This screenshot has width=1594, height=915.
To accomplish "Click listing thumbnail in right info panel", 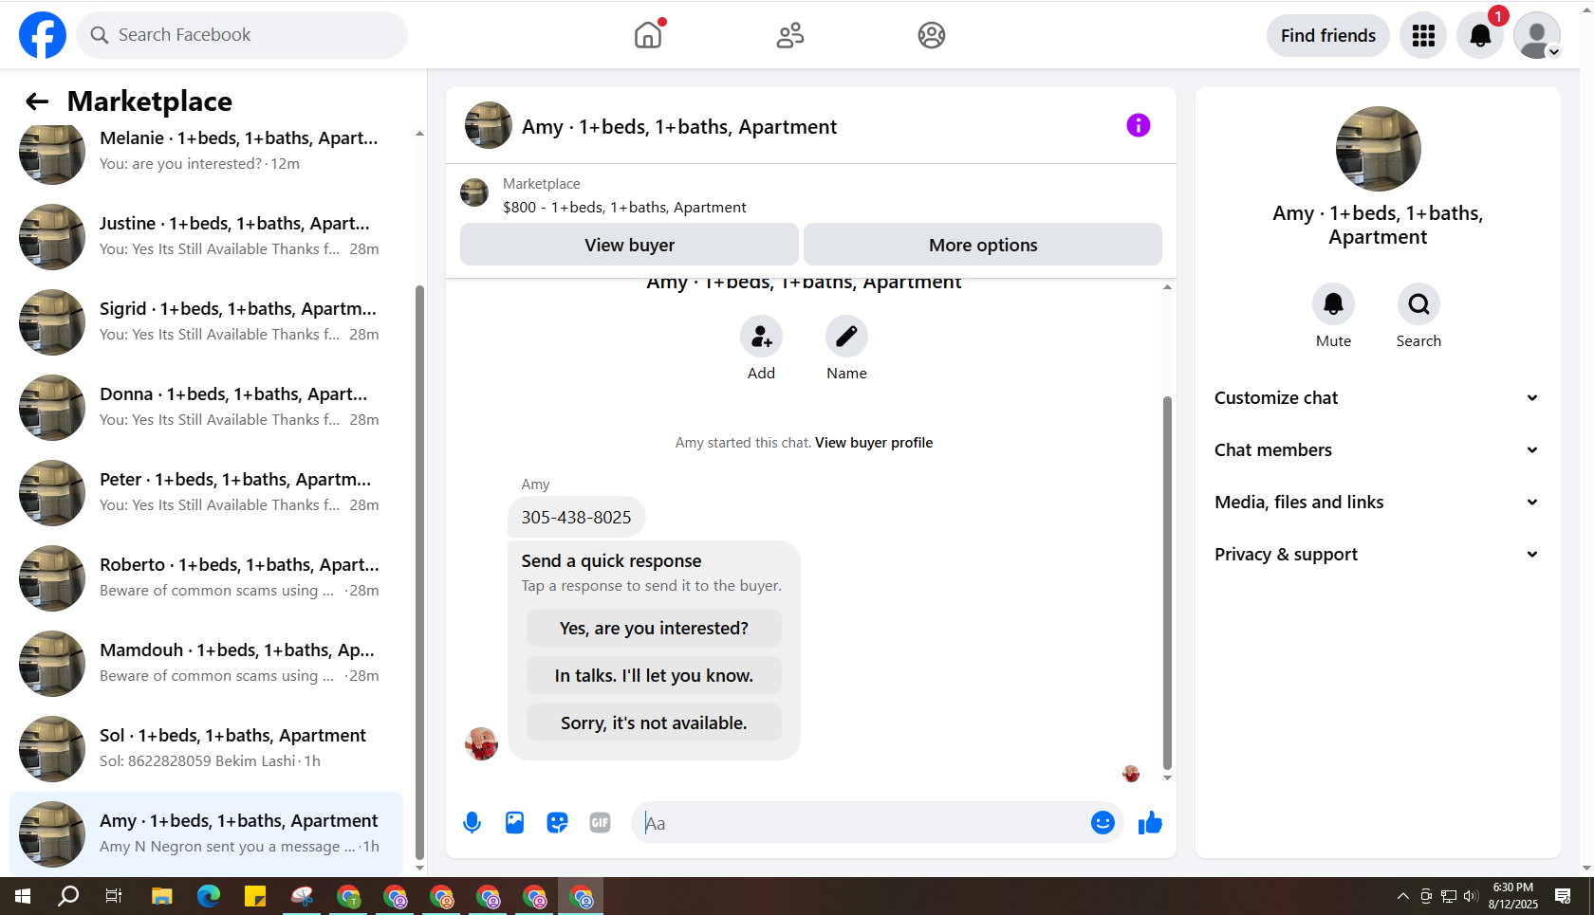I will coord(1378,149).
